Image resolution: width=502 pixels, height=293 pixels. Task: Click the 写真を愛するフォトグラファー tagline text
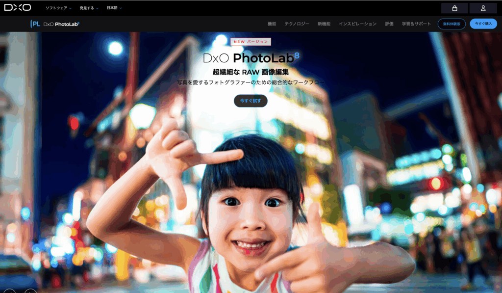pyautogui.click(x=251, y=82)
